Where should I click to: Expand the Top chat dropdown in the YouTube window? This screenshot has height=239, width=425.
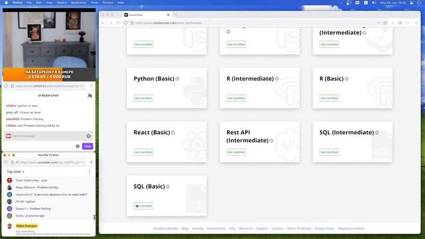pos(15,172)
